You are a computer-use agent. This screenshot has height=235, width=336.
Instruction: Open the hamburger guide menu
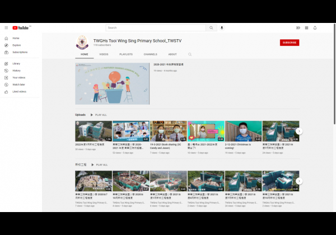(6, 28)
